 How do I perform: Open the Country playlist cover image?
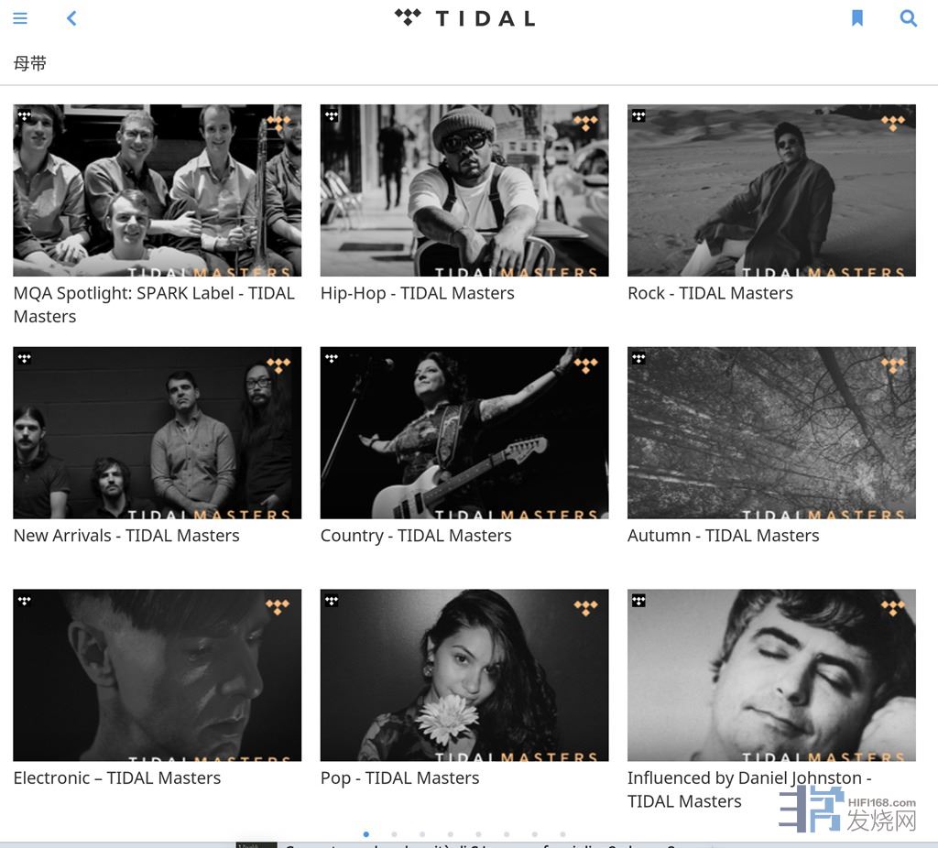tap(464, 432)
